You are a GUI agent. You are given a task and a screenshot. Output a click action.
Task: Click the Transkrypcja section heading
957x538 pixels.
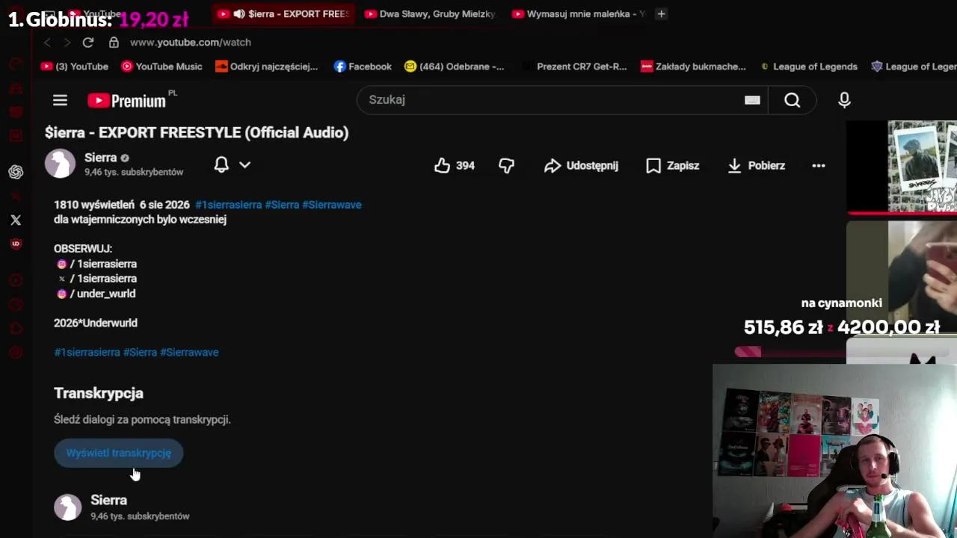pyautogui.click(x=99, y=393)
